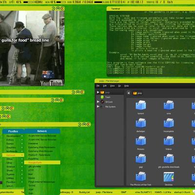This screenshot has width=195, height=195.
Task: Launch Opera from the Network submenu
Action: pyautogui.click(x=42, y=178)
